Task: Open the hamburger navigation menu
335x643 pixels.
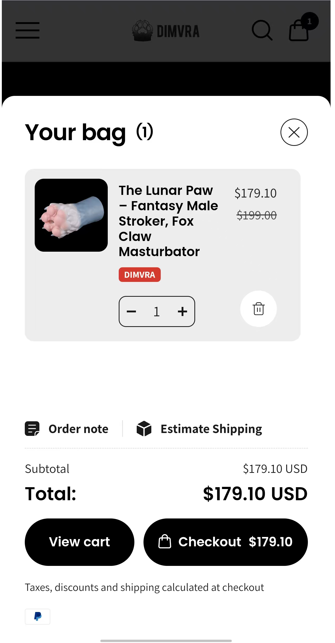Action: click(27, 30)
